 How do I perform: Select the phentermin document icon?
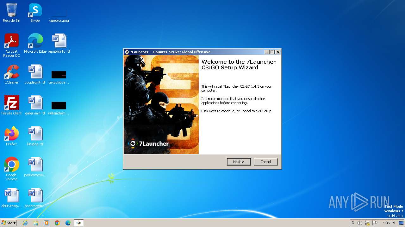point(35,198)
